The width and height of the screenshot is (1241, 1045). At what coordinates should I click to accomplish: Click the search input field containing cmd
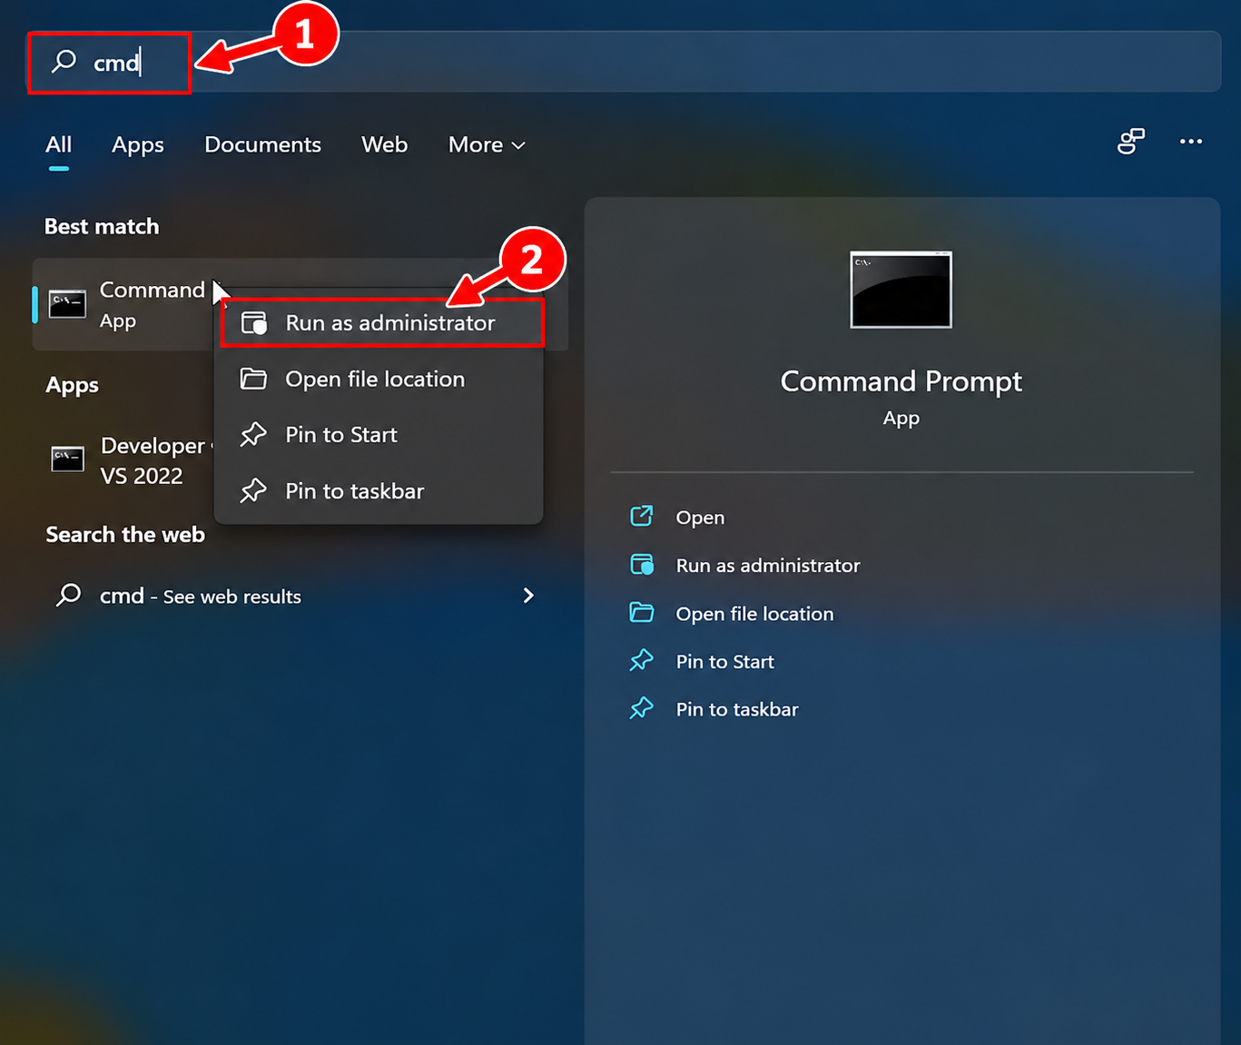click(x=624, y=62)
